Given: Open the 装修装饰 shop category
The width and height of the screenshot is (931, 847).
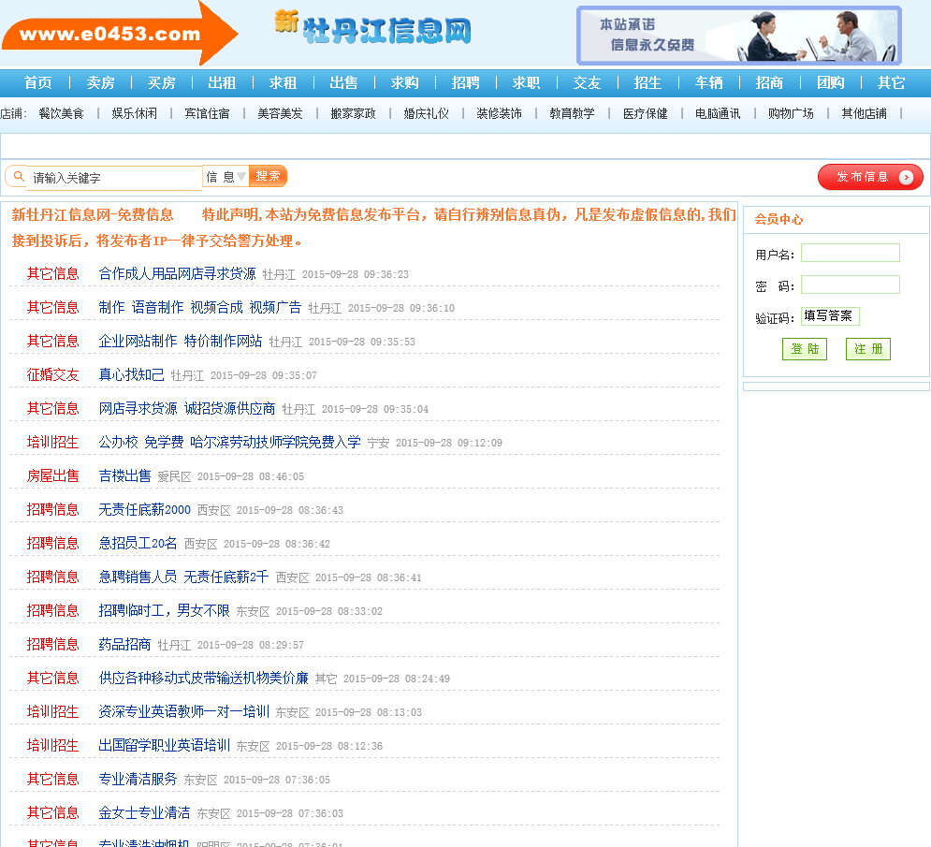Looking at the screenshot, I should tap(500, 113).
